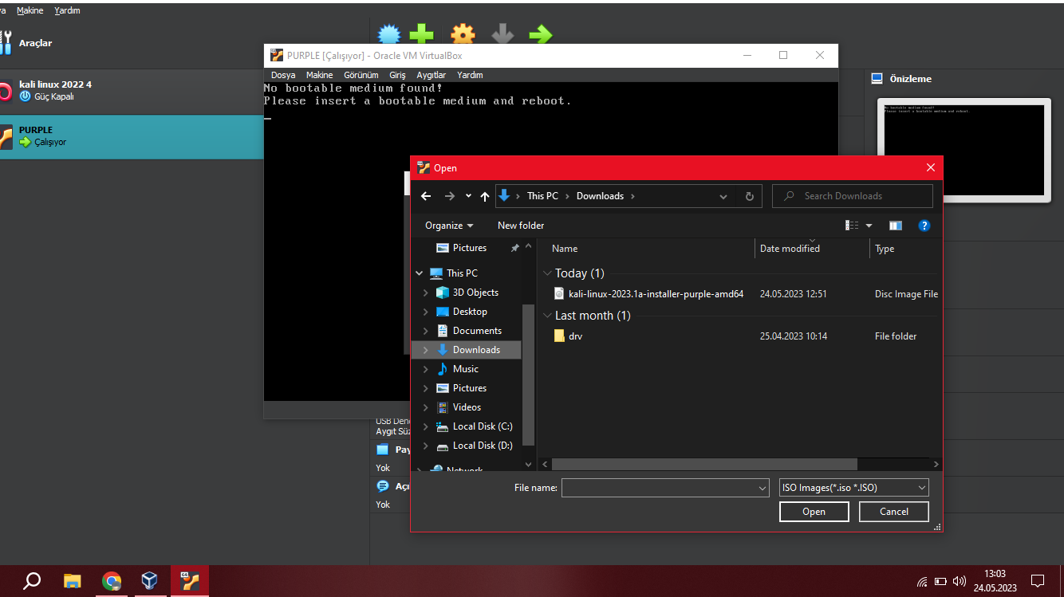The image size is (1064, 597).
Task: Click the Search Downloads box
Action: point(853,196)
